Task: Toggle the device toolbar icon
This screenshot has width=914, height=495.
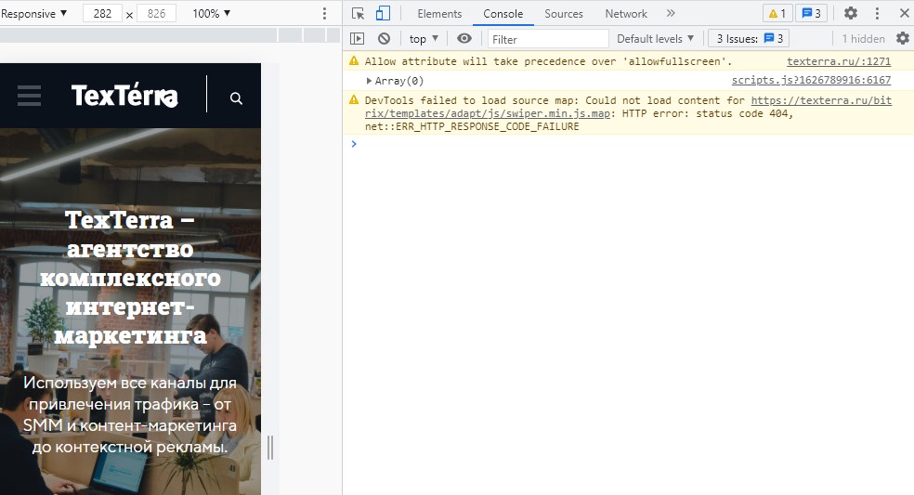Action: tap(383, 13)
